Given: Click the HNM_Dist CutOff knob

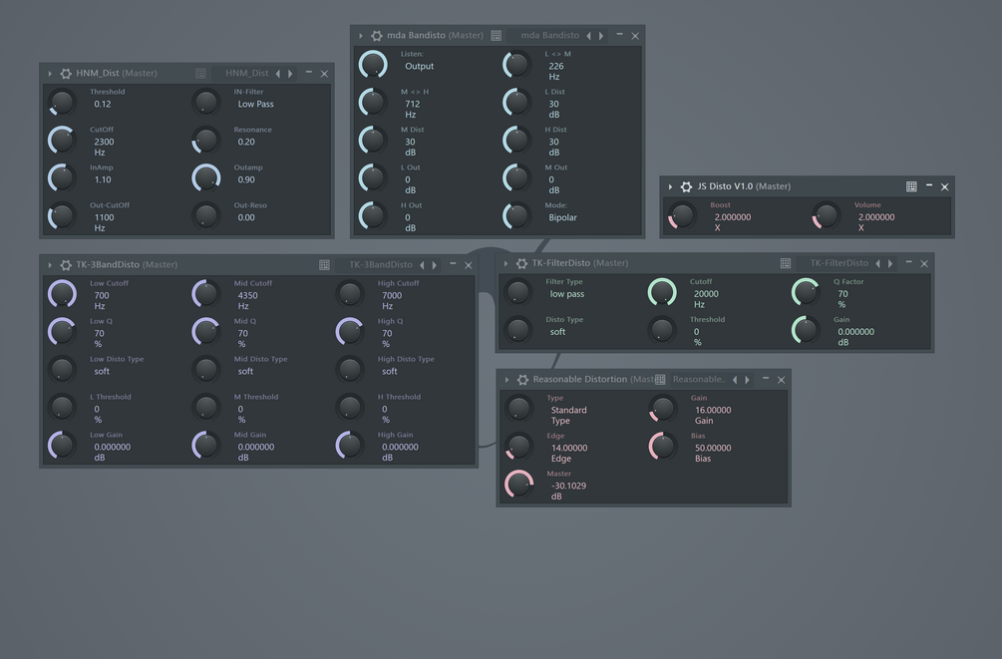Looking at the screenshot, I should (62, 140).
